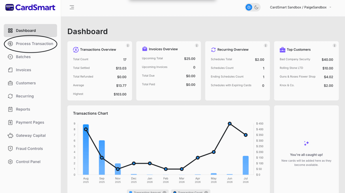Open Dashboard in the sidebar
This screenshot has width=345, height=193.
[x=30, y=30]
